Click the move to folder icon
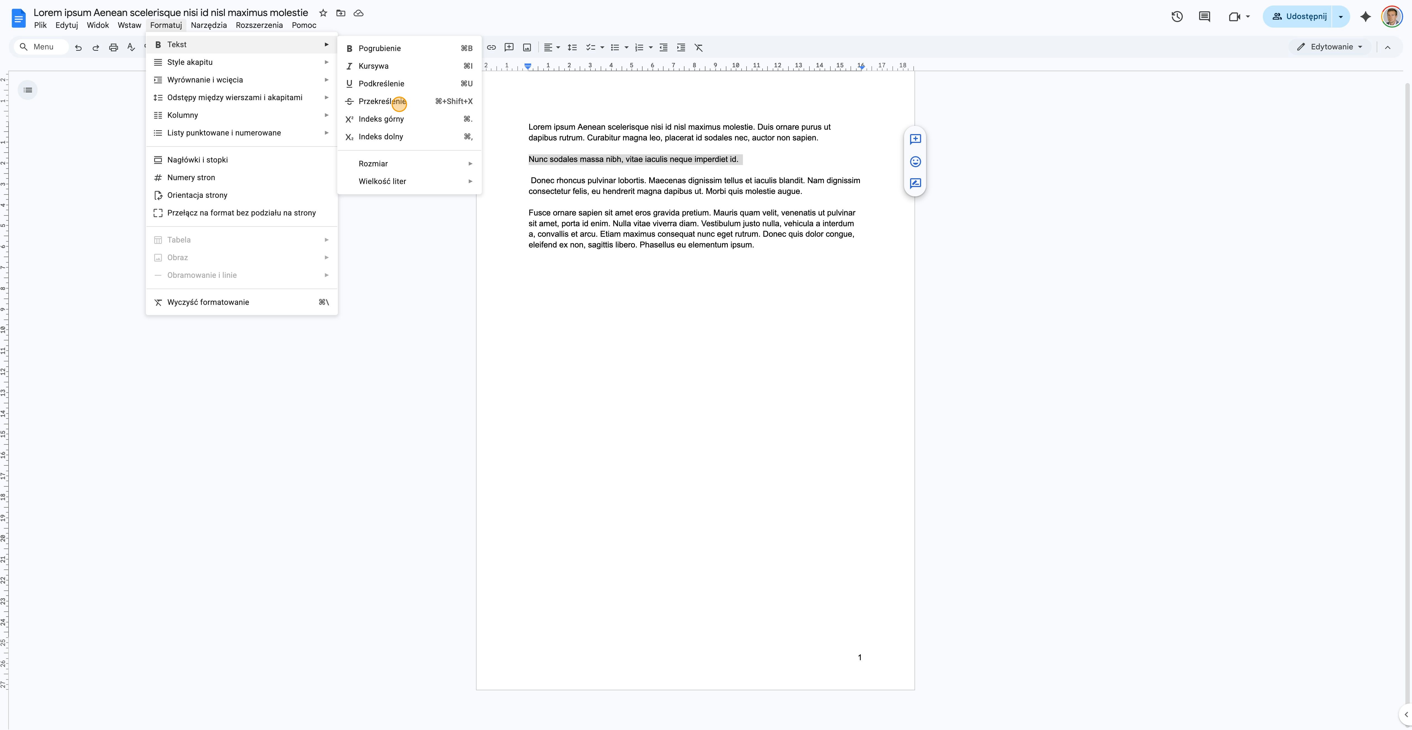The width and height of the screenshot is (1412, 730). coord(341,13)
